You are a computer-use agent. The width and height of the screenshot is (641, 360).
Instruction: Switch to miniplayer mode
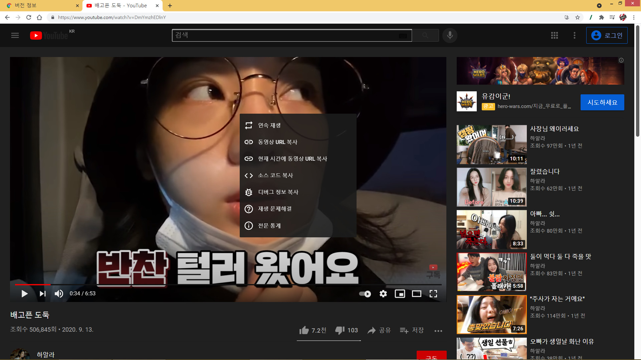tap(400, 294)
